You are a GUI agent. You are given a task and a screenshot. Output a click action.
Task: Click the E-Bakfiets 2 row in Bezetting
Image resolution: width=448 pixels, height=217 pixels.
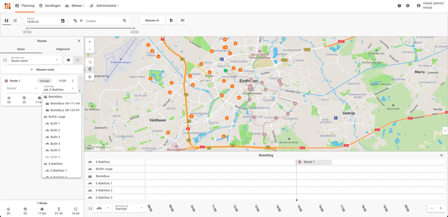[x=265, y=190]
